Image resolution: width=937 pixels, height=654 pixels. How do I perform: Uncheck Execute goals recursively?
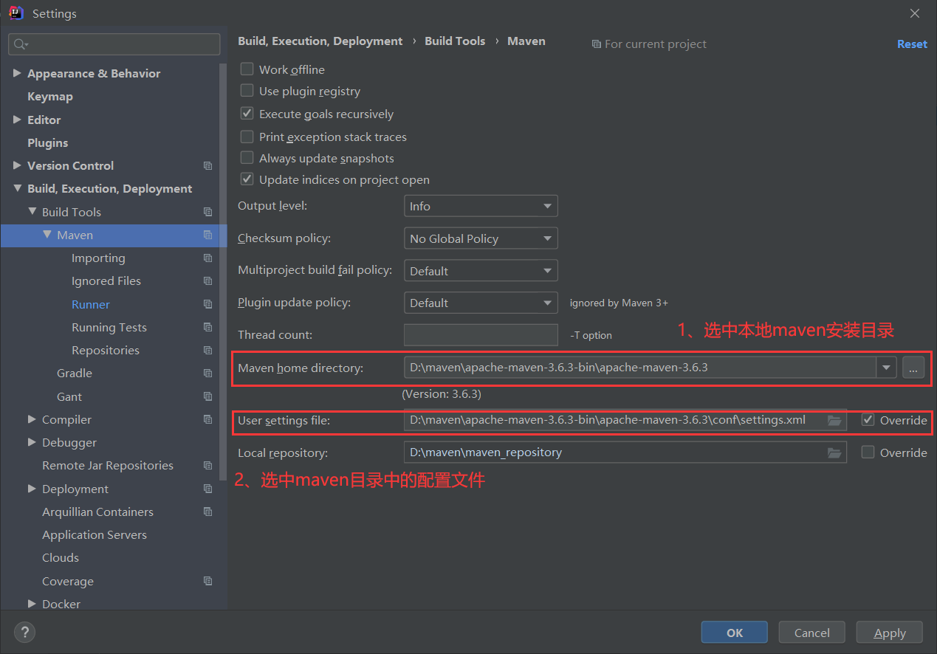[247, 114]
